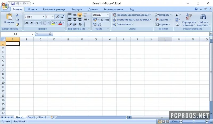Image resolution: width=213 pixels, height=124 pixels.
Task: Apply accounting currency format
Action: click(95, 20)
